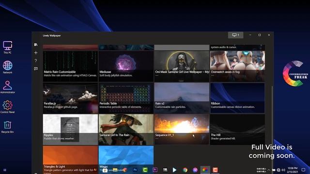Select the Ribbon wallpaper
The height and width of the screenshot is (174, 310).
coord(237,98)
